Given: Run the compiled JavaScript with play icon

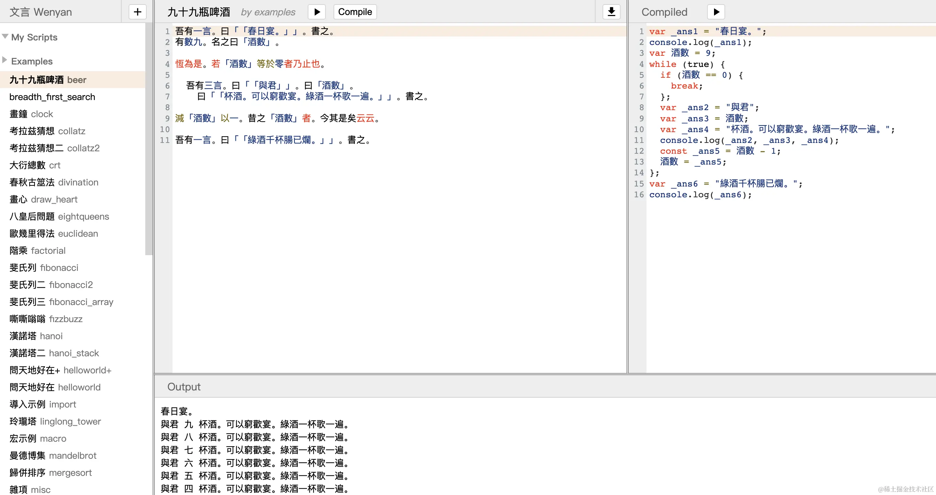Looking at the screenshot, I should tap(716, 12).
